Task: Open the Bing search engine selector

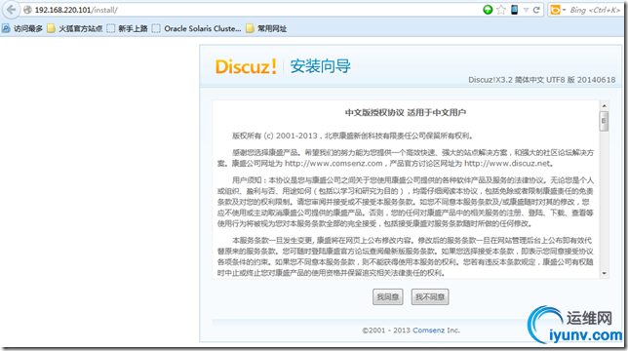Action: (x=558, y=10)
